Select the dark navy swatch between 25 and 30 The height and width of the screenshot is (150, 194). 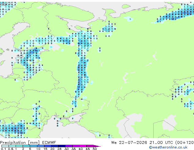tap(62, 146)
